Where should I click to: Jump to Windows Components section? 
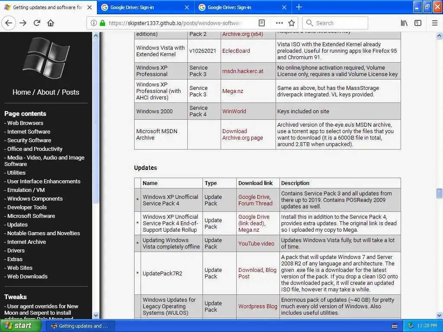tap(35, 199)
